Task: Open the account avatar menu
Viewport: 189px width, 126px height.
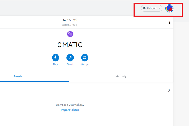Action: [x=169, y=9]
